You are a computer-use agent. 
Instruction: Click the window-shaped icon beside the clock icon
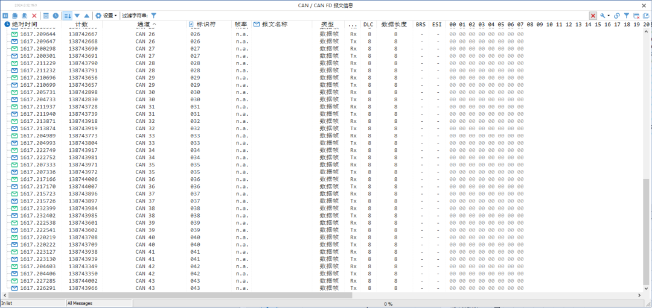tap(46, 15)
